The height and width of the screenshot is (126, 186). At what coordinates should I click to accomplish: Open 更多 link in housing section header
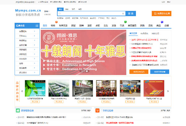(x=89, y=110)
